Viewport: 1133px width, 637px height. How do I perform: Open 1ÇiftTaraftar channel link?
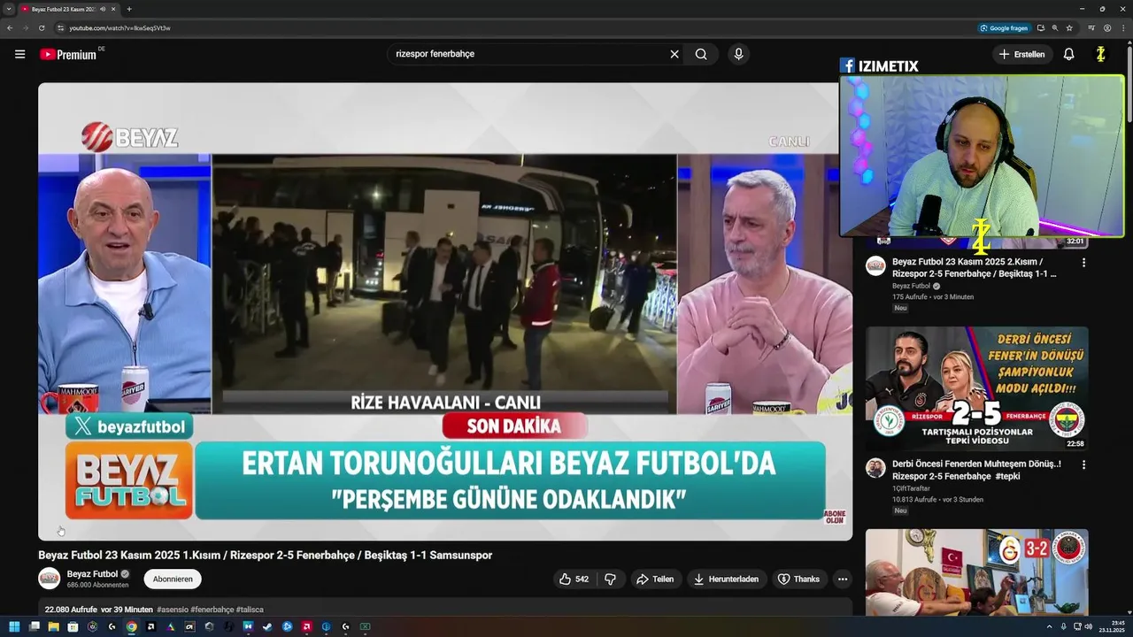pyautogui.click(x=911, y=488)
